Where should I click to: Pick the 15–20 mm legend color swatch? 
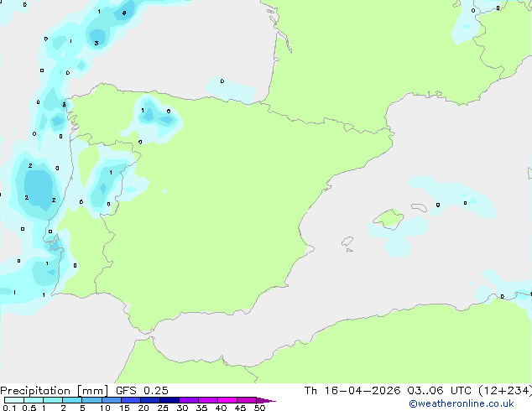click(130, 400)
